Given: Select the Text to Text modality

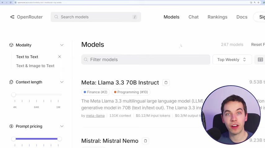Looking at the screenshot, I should (x=27, y=57).
